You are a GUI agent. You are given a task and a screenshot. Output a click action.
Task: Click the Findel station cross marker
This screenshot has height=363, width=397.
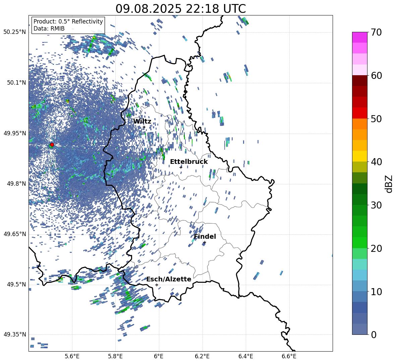click(x=204, y=242)
